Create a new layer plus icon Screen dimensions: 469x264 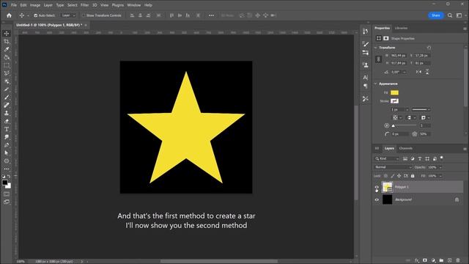[x=449, y=260]
